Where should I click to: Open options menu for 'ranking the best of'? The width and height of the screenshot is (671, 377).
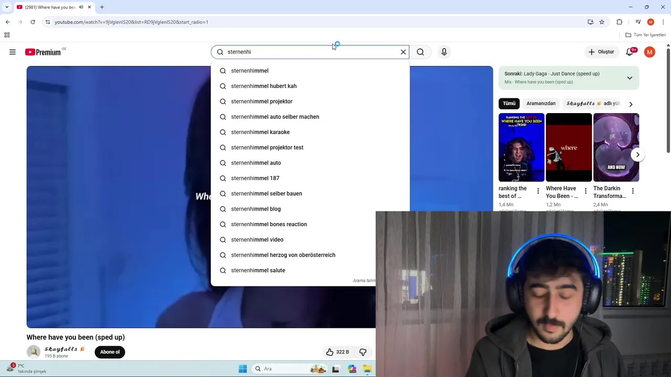(x=538, y=191)
